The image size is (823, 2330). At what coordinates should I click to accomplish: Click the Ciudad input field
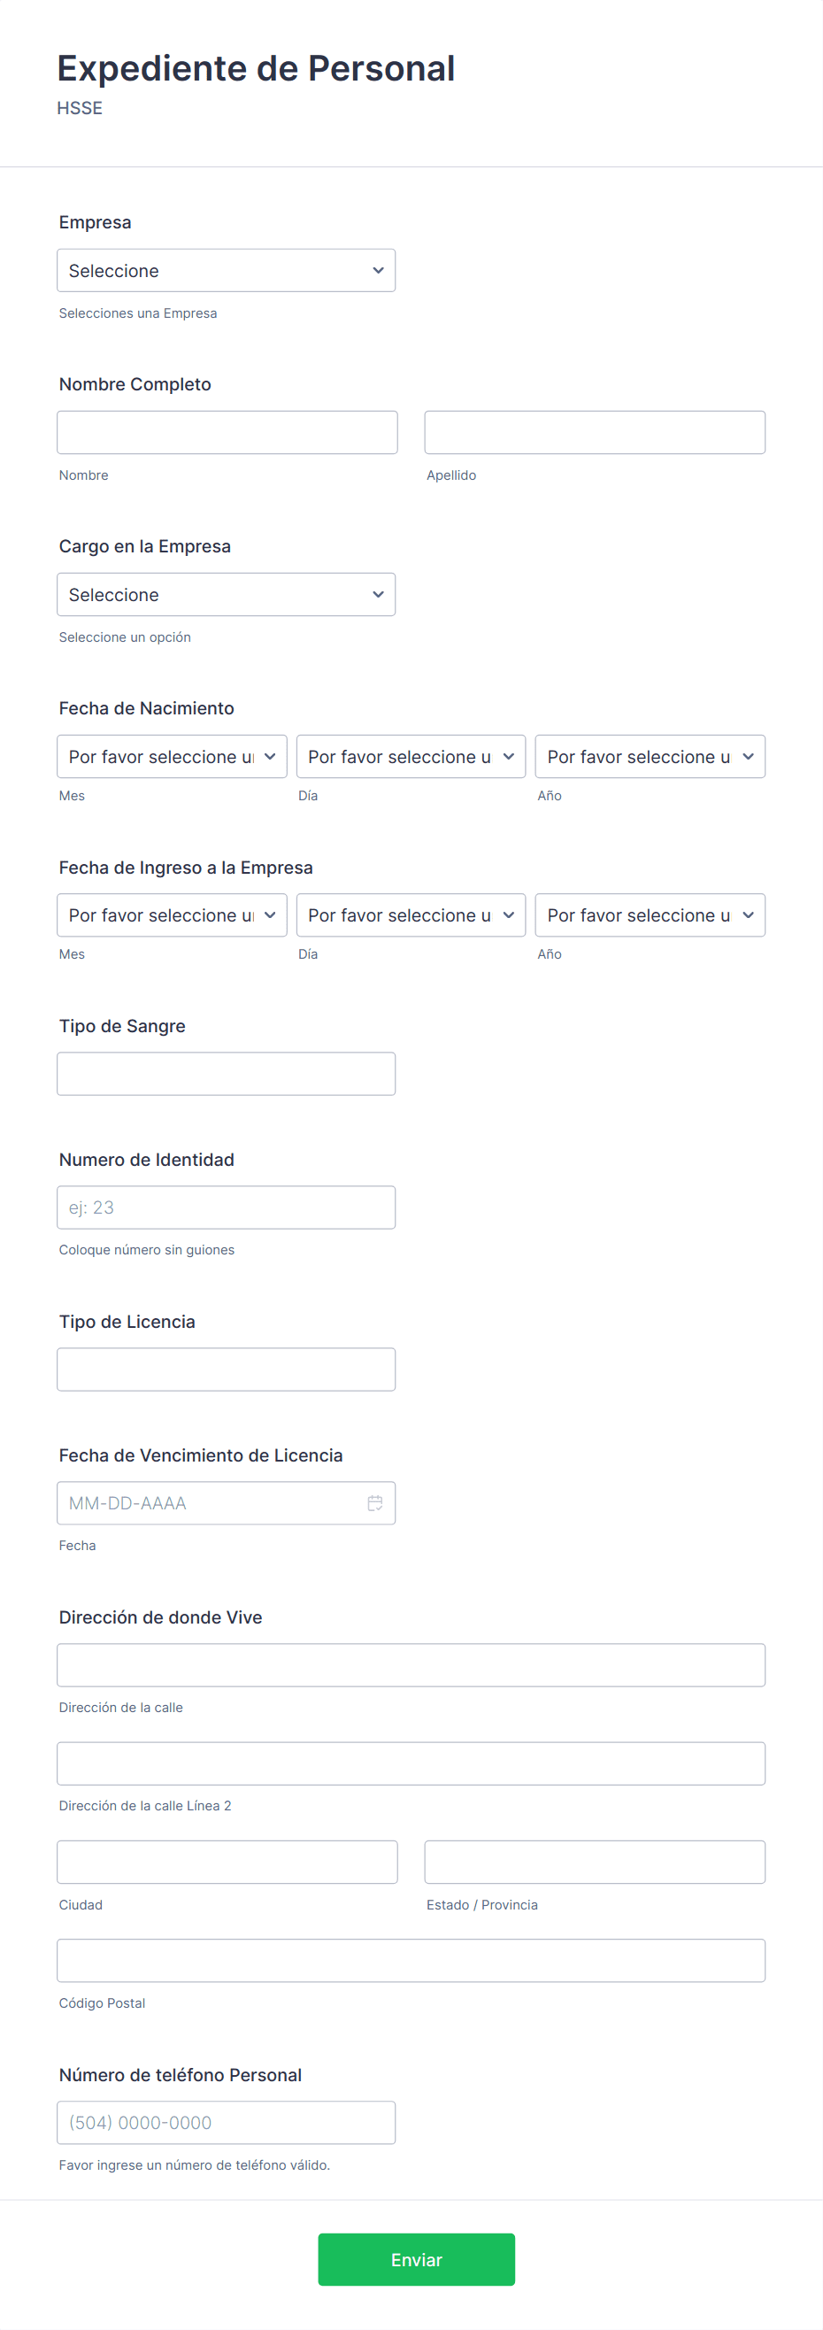(227, 1863)
